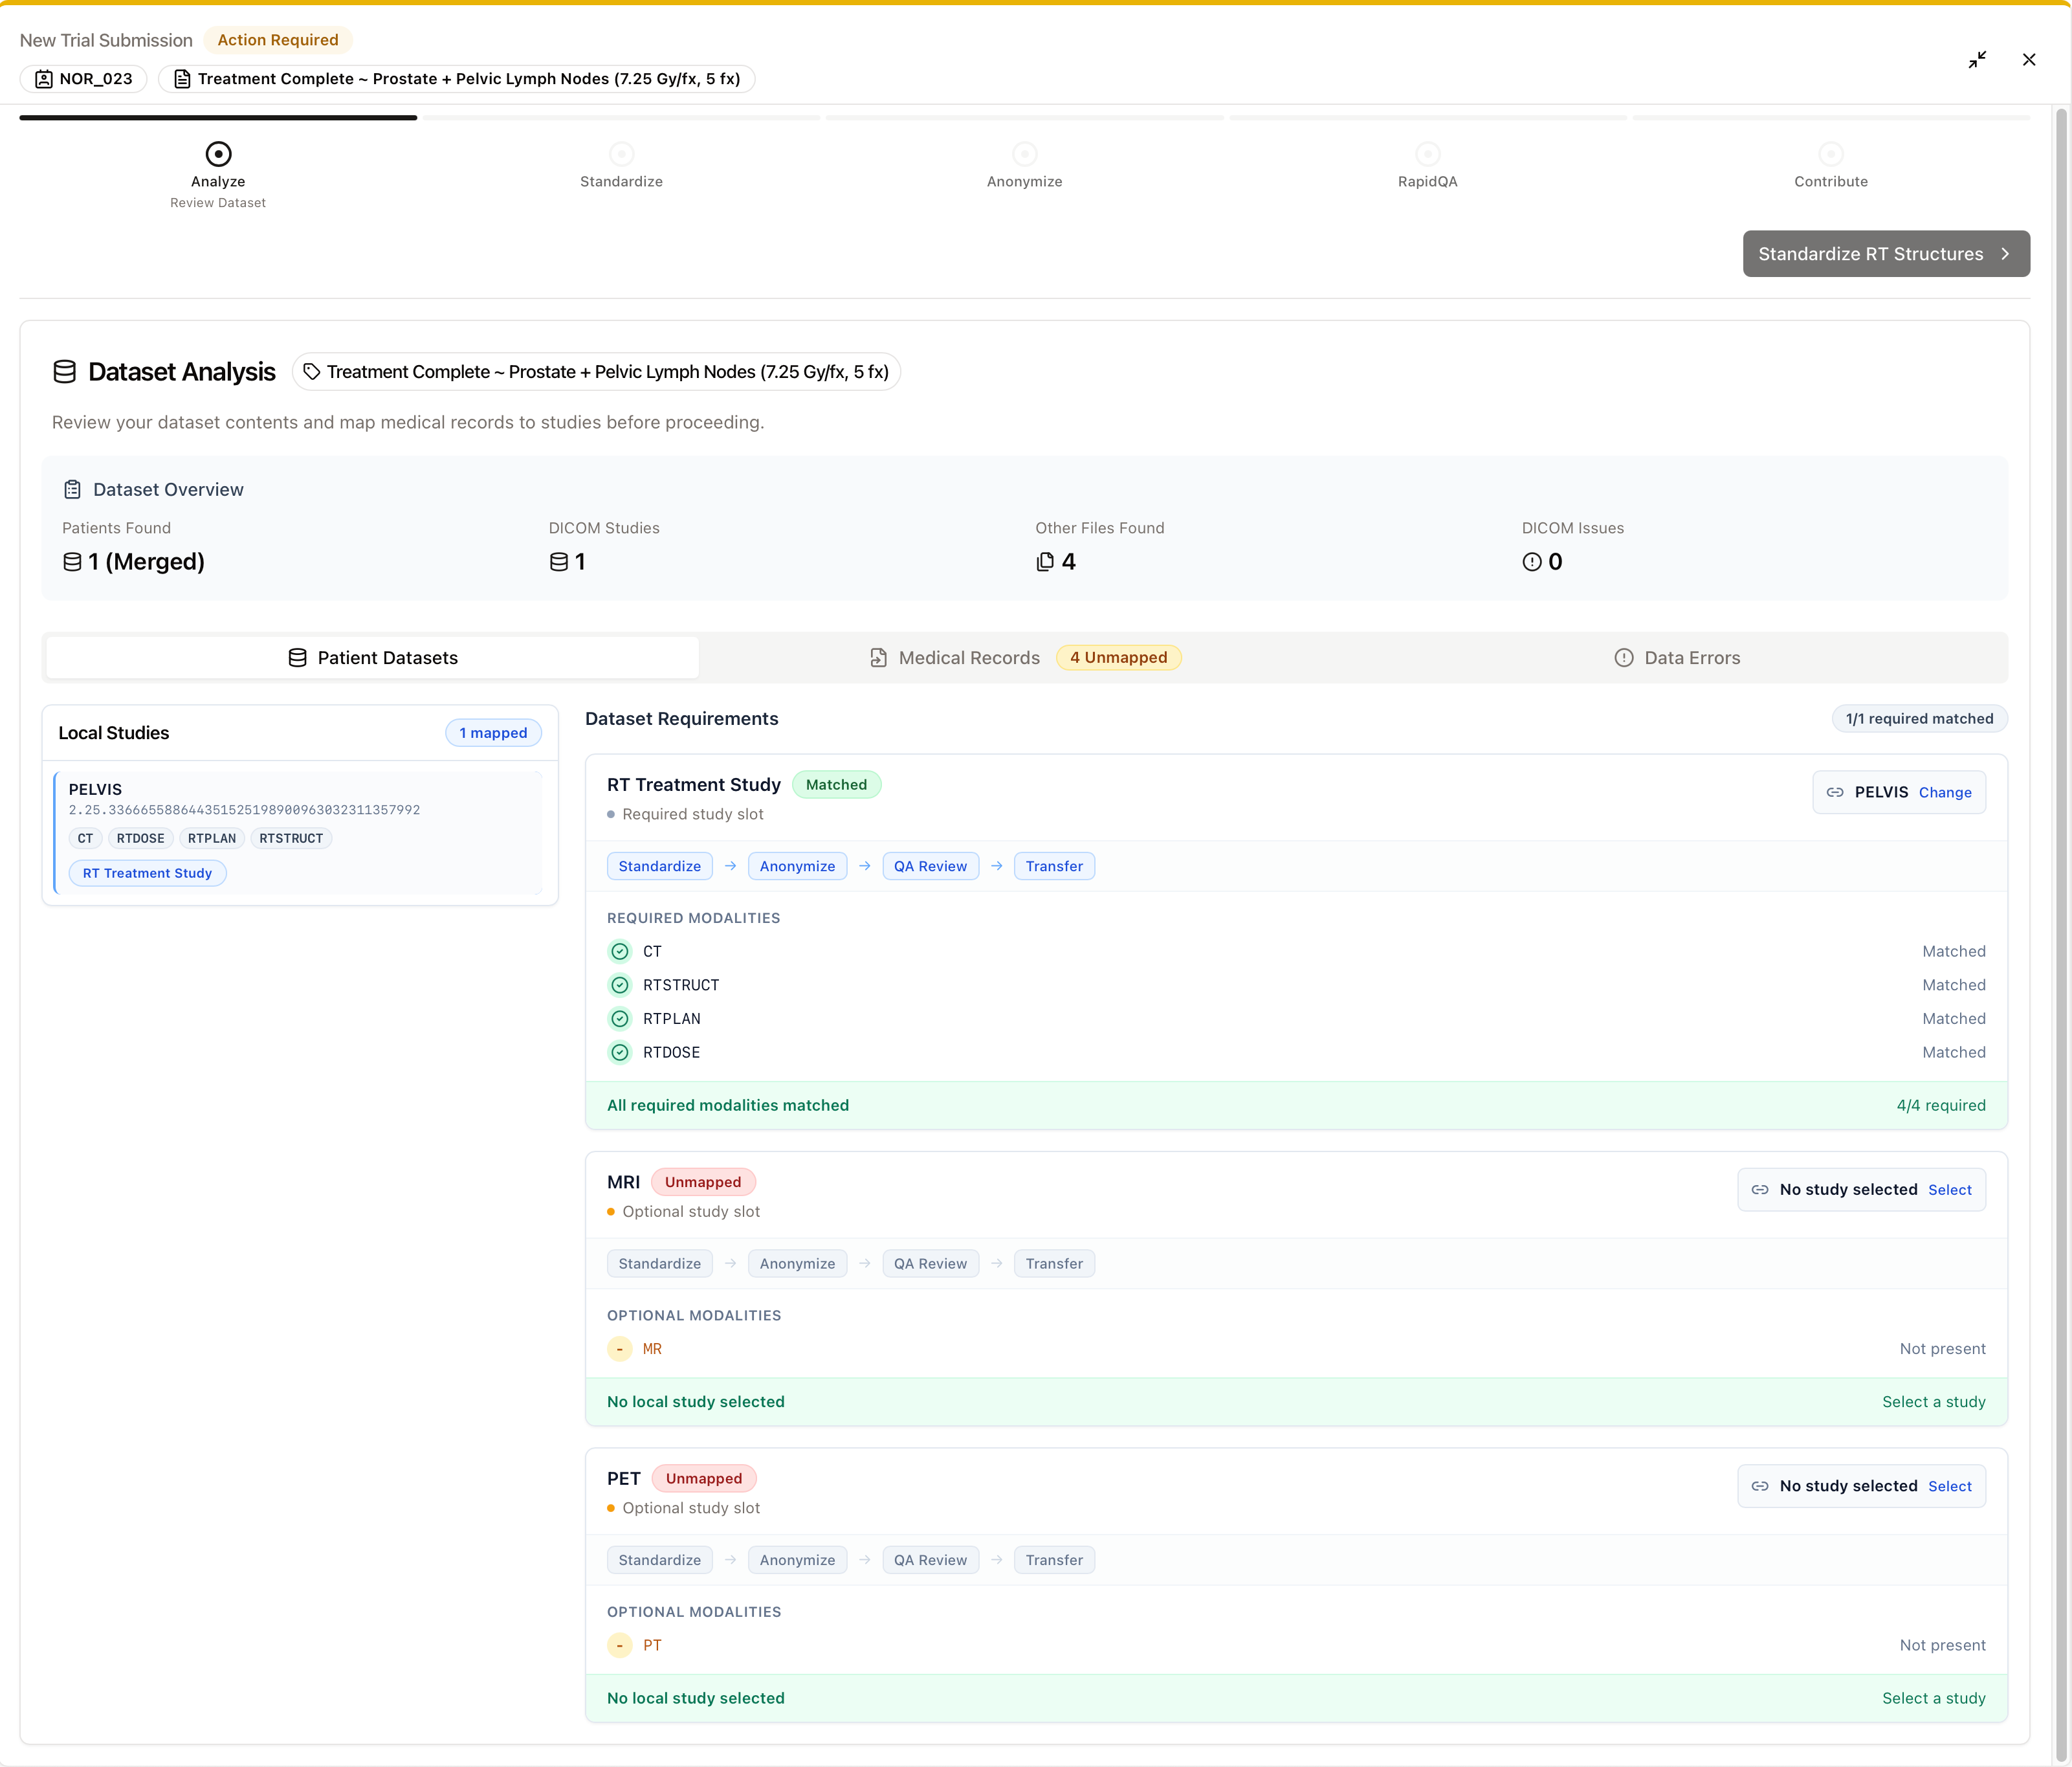Click the RapidQA step circle icon
The image size is (2072, 1767).
(1427, 154)
